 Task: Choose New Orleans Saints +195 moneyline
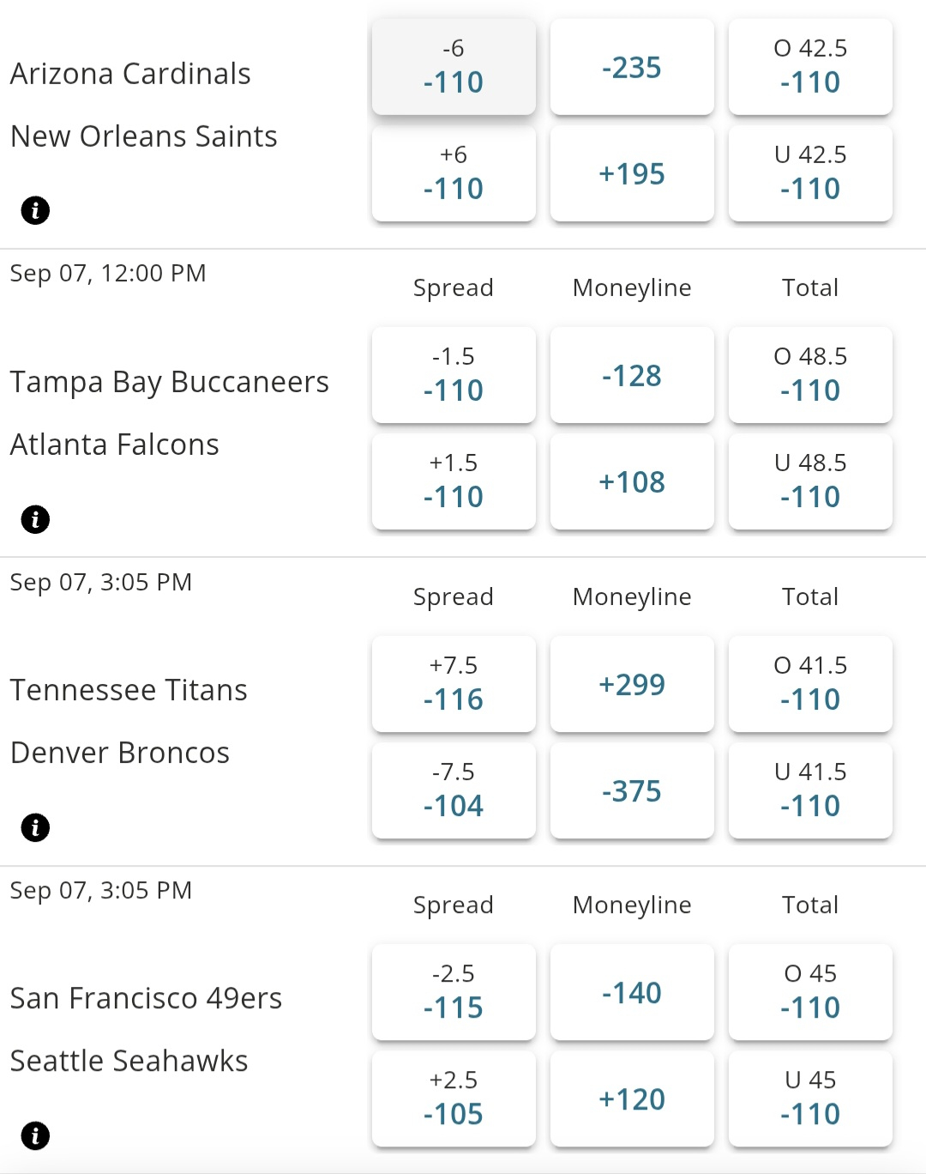pos(632,173)
